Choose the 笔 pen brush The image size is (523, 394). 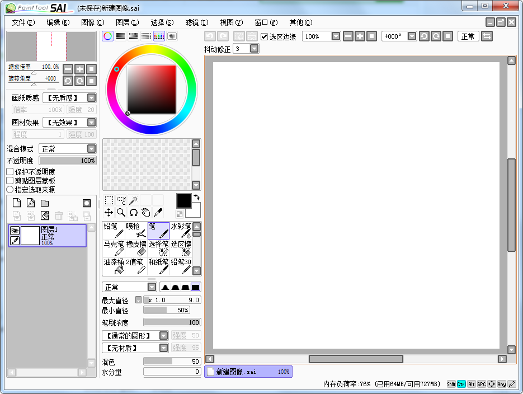pyautogui.click(x=158, y=231)
